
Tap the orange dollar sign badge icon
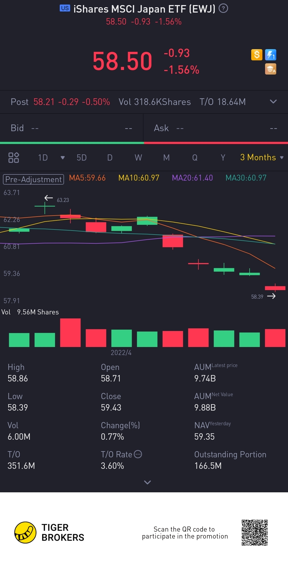click(x=257, y=55)
